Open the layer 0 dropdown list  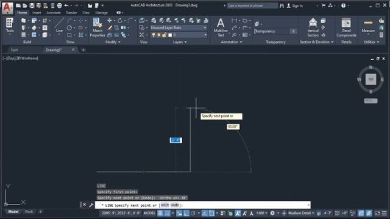(190, 35)
